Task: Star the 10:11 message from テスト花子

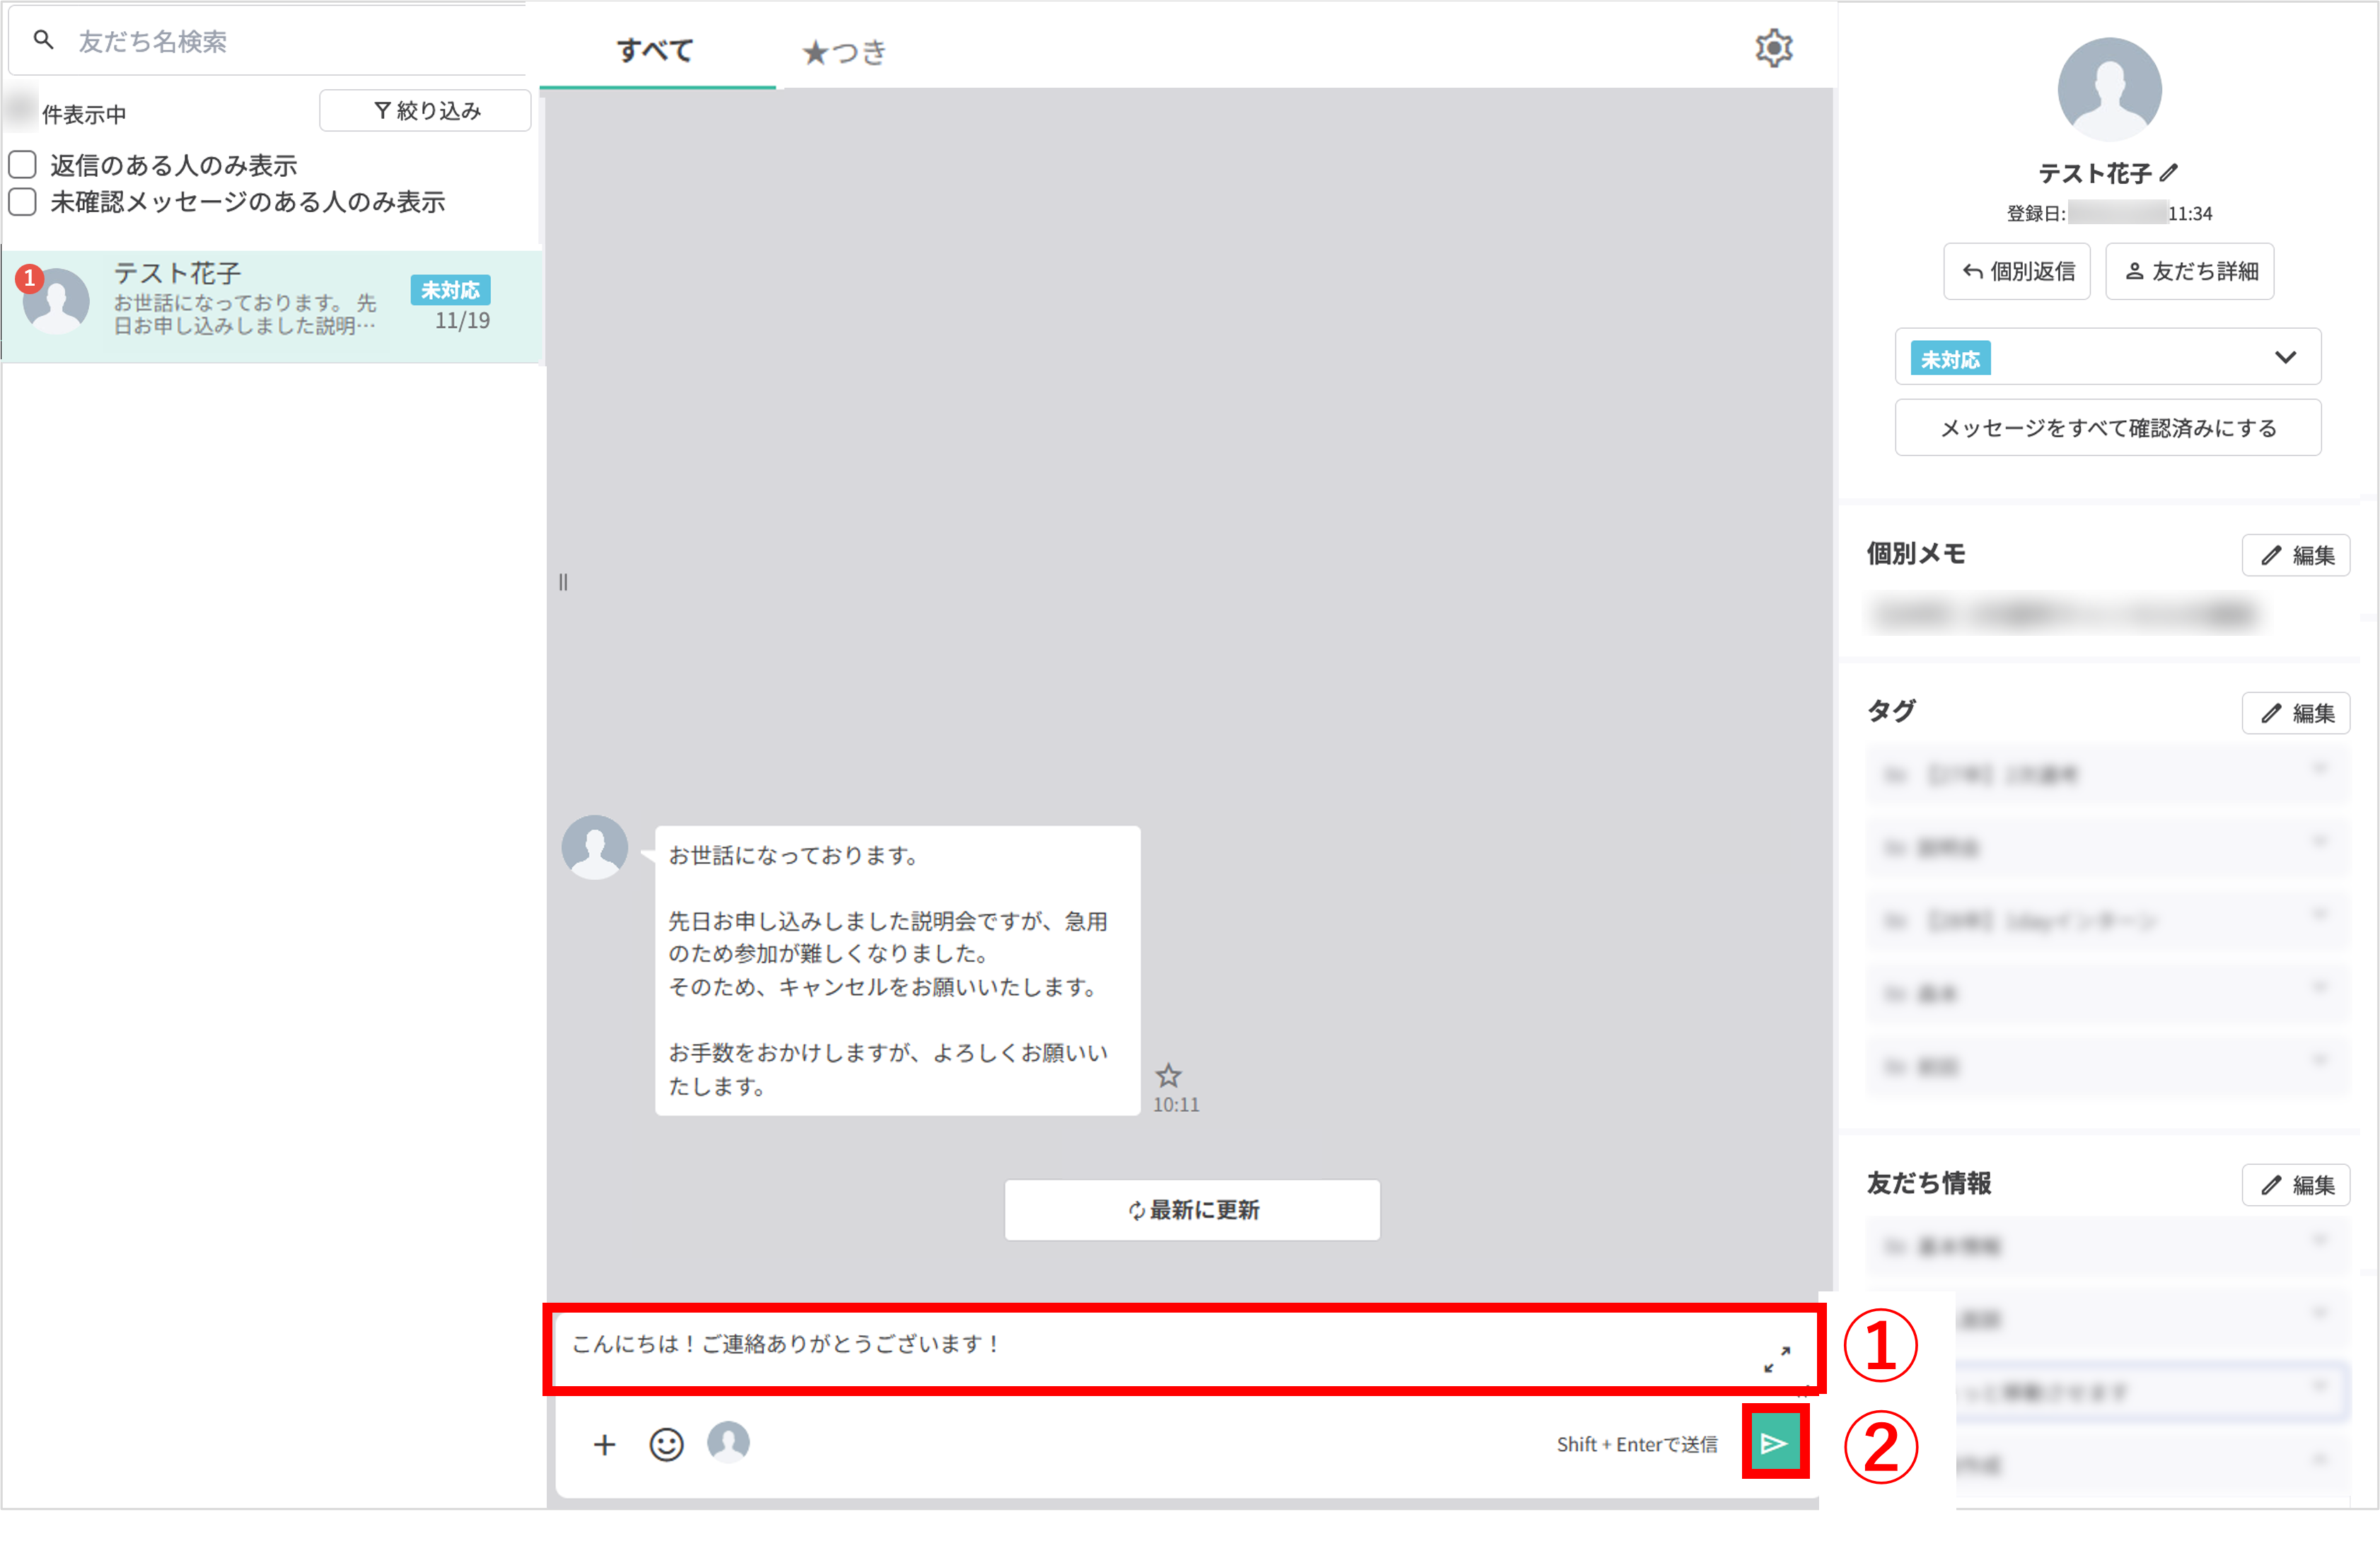Action: [x=1169, y=1075]
